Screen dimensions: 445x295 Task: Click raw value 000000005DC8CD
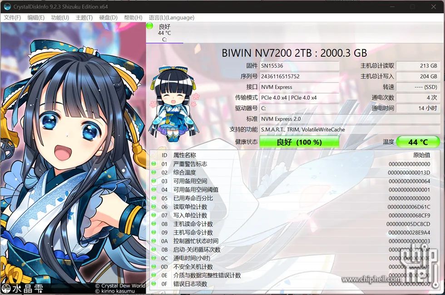point(408,224)
